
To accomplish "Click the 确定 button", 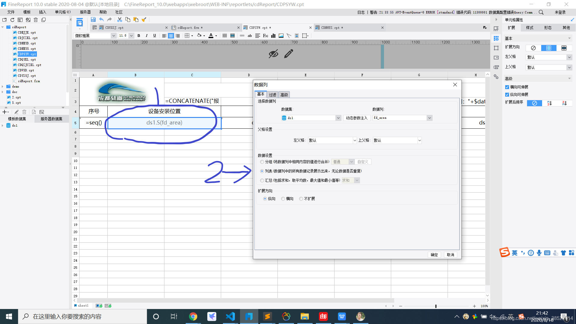I will (x=434, y=255).
